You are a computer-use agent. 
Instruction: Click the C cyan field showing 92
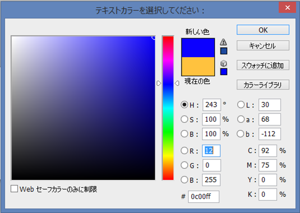click(x=267, y=151)
